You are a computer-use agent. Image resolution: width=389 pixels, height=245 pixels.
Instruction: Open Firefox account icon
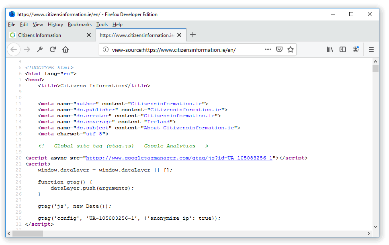point(356,49)
